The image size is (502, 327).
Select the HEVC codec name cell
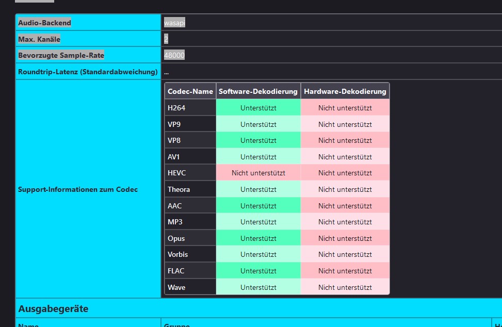click(x=190, y=173)
